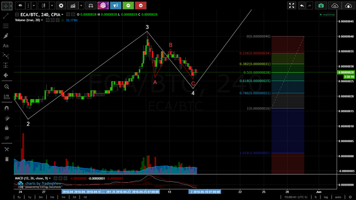Open the chart patterns tool
Screen dimensions: 356x200
[x=6, y=56]
